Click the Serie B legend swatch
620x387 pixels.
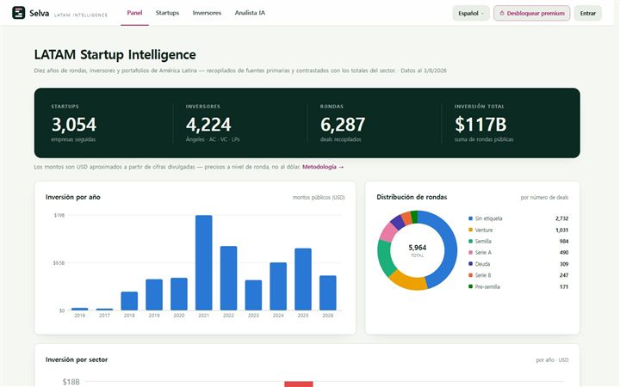(470, 275)
